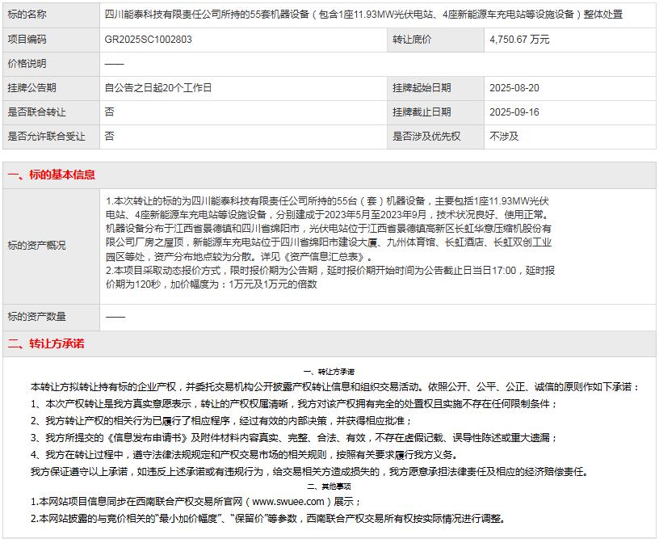
Task: Click the 标的资产数量 label
Action: tap(36, 317)
